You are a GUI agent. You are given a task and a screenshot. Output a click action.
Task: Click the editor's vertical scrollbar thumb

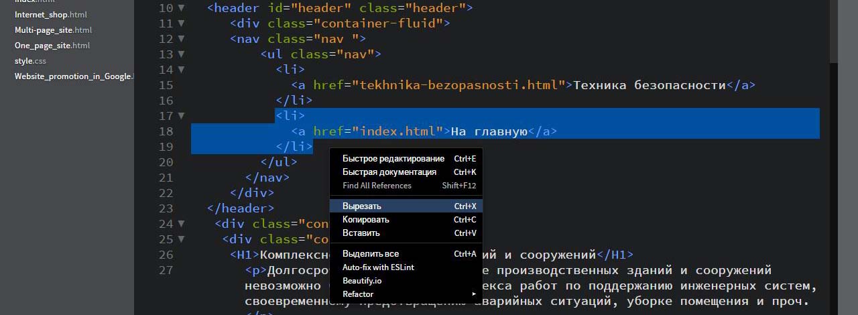[x=833, y=30]
